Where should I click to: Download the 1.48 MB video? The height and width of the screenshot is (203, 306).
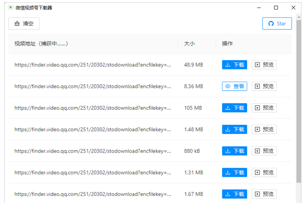(234, 129)
